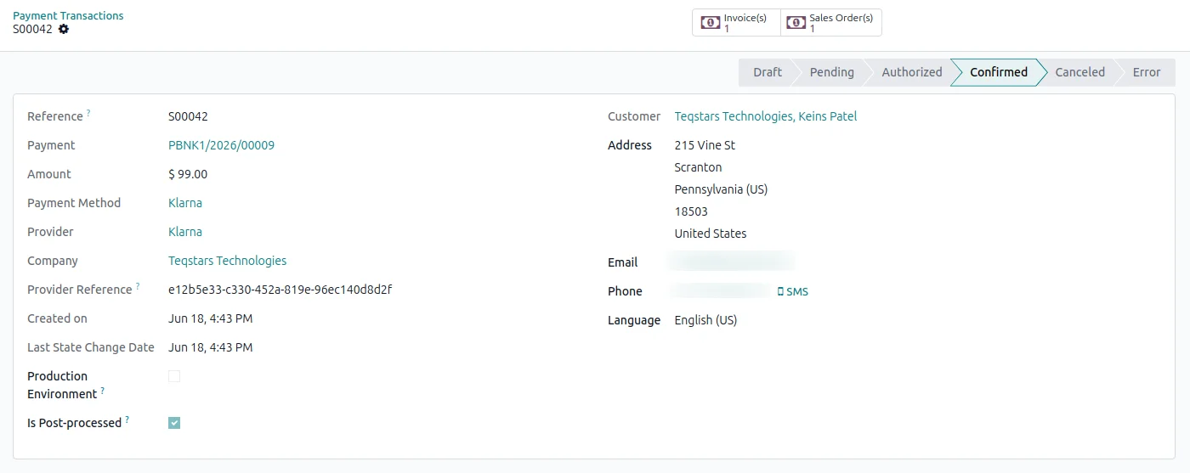The height and width of the screenshot is (473, 1190).
Task: Click the Production Environment help tooltip mark
Action: pos(102,391)
